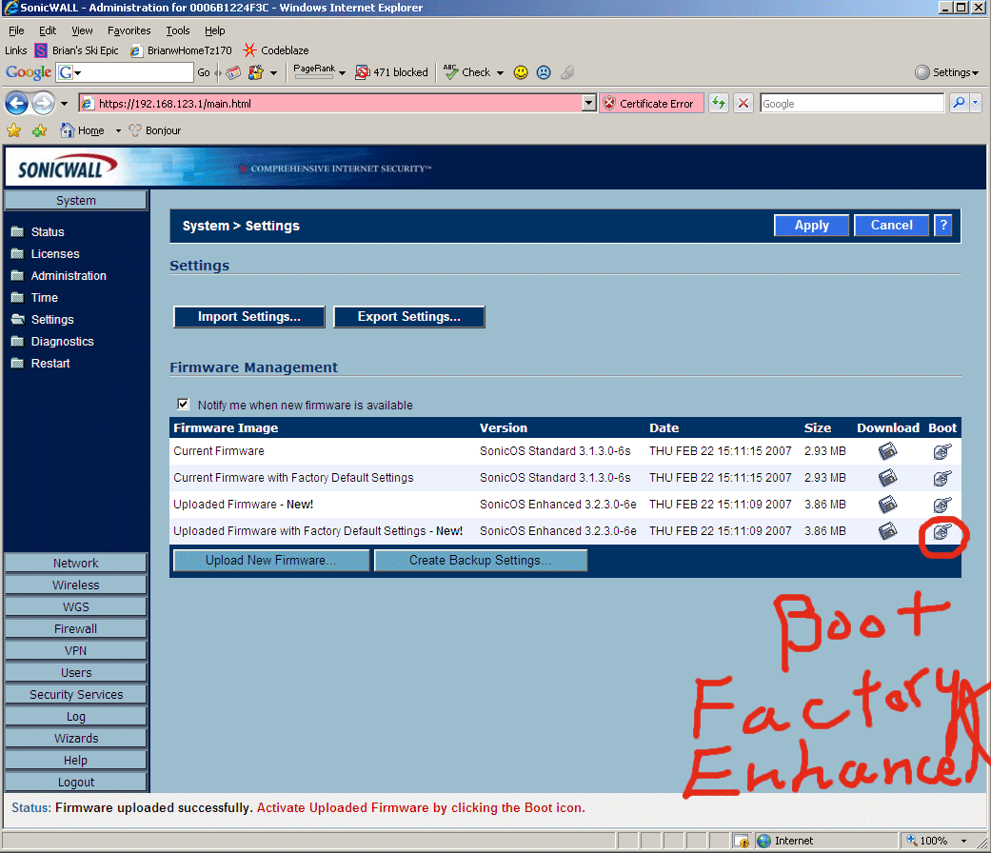
Task: Click the browser Forward arrow button
Action: point(43,103)
